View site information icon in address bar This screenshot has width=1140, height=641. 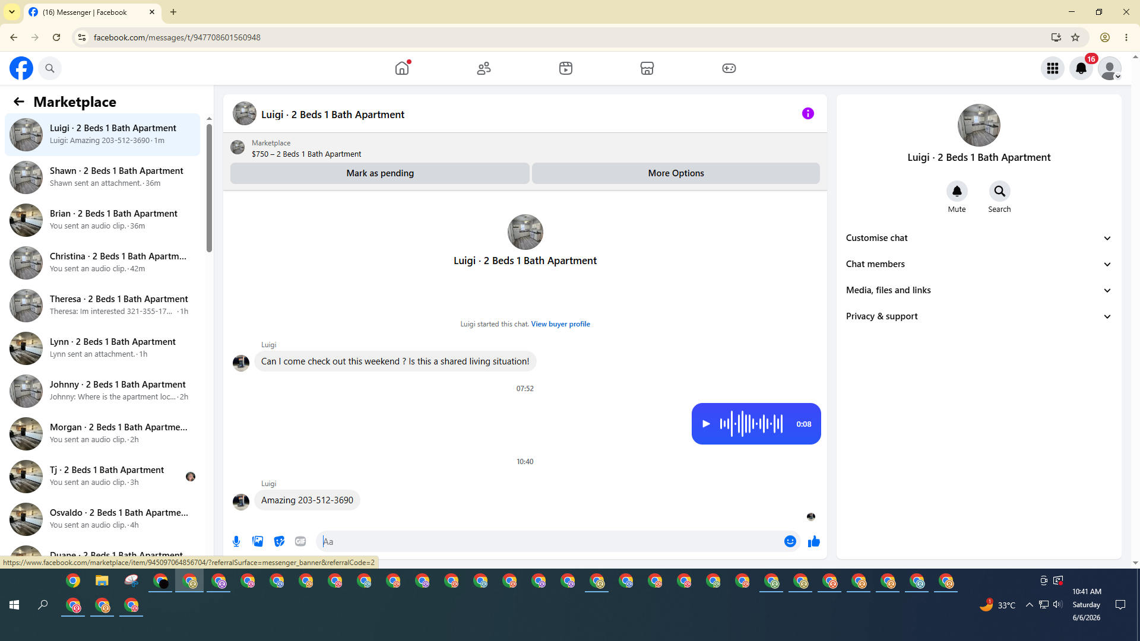click(82, 37)
